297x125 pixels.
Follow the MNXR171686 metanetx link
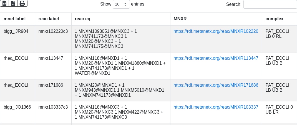click(216, 85)
